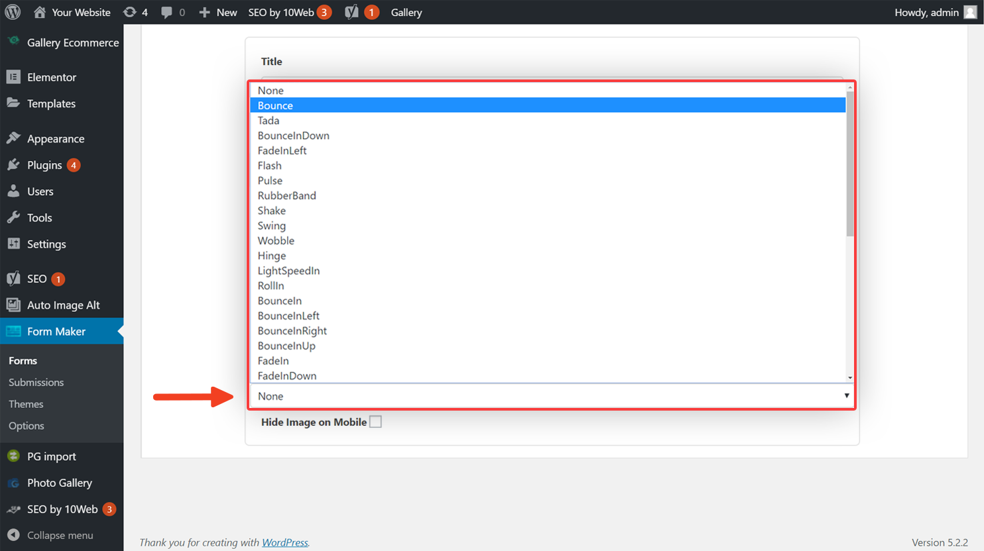
Task: Open the Options submenu item
Action: (x=27, y=426)
